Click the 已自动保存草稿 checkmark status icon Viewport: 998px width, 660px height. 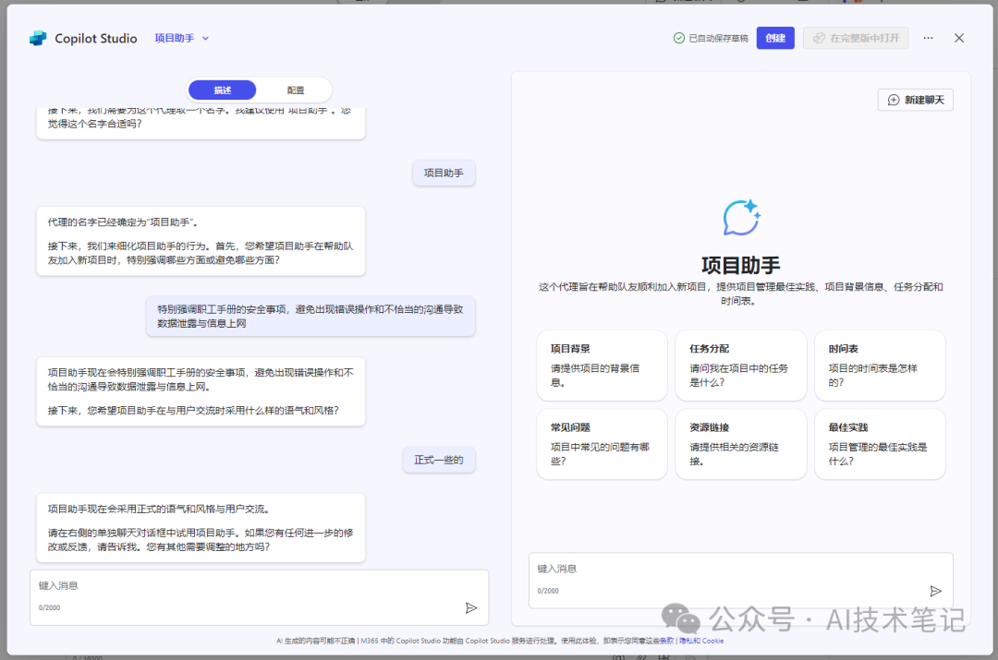(x=678, y=38)
